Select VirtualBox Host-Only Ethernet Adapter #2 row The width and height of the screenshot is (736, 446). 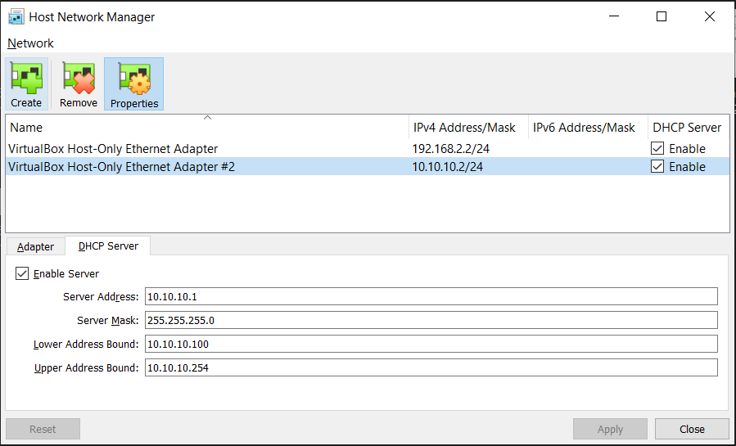pos(368,166)
